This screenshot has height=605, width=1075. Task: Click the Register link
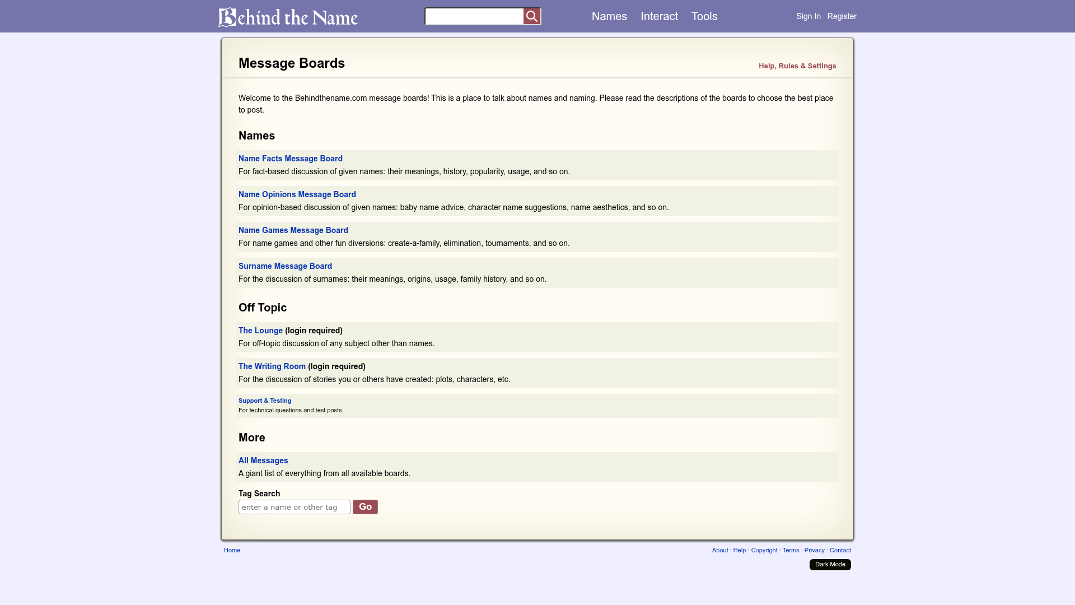[842, 16]
